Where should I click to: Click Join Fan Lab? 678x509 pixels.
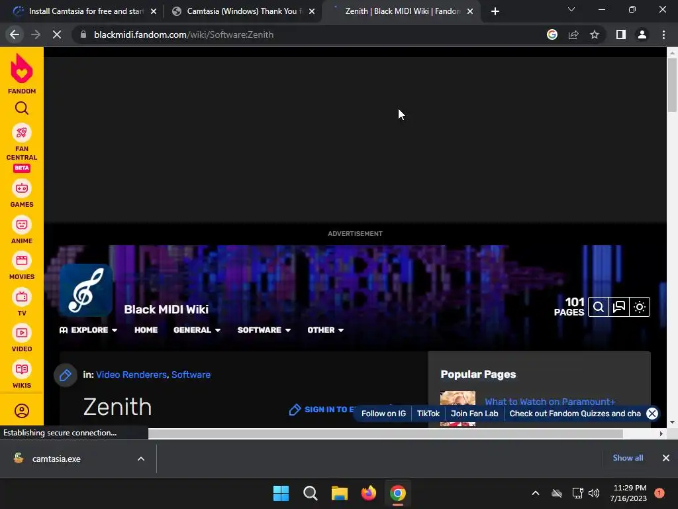tap(474, 414)
